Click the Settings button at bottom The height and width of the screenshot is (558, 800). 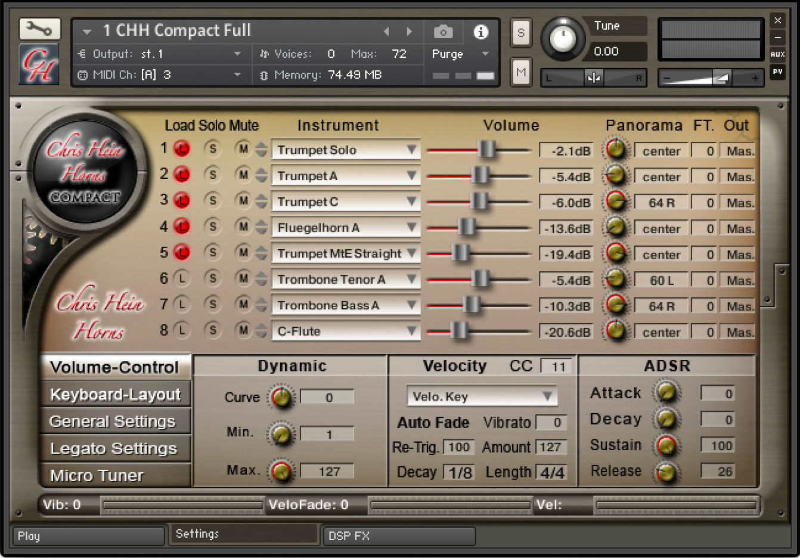click(243, 534)
